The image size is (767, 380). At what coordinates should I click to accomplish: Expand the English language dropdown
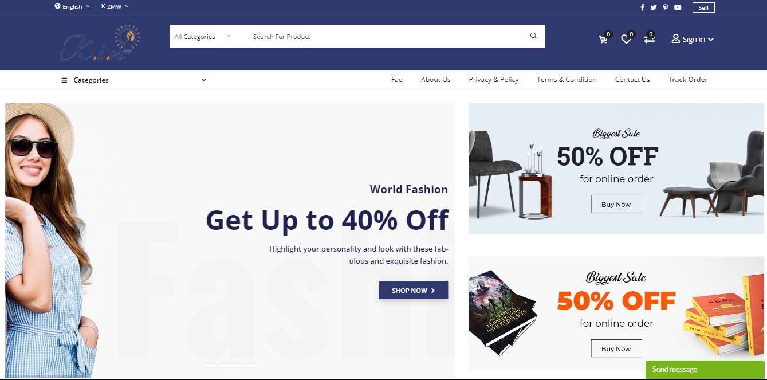click(x=72, y=6)
